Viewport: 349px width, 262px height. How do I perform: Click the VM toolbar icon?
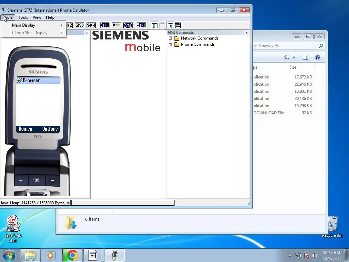pos(128,25)
